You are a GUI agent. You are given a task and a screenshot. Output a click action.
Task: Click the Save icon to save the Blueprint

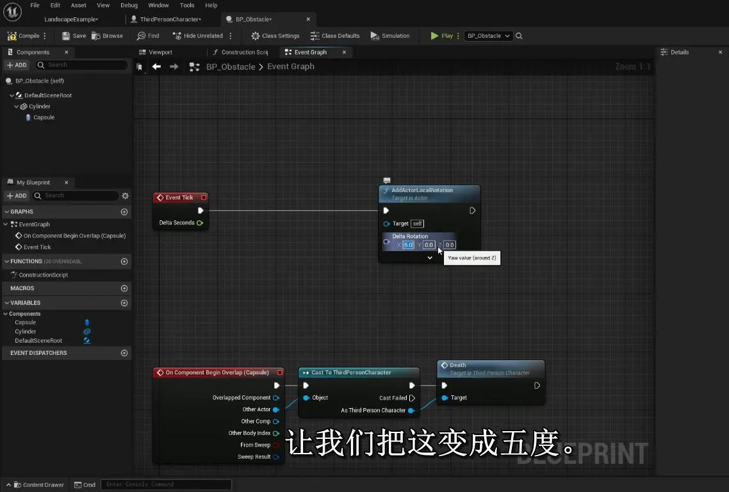coord(66,35)
